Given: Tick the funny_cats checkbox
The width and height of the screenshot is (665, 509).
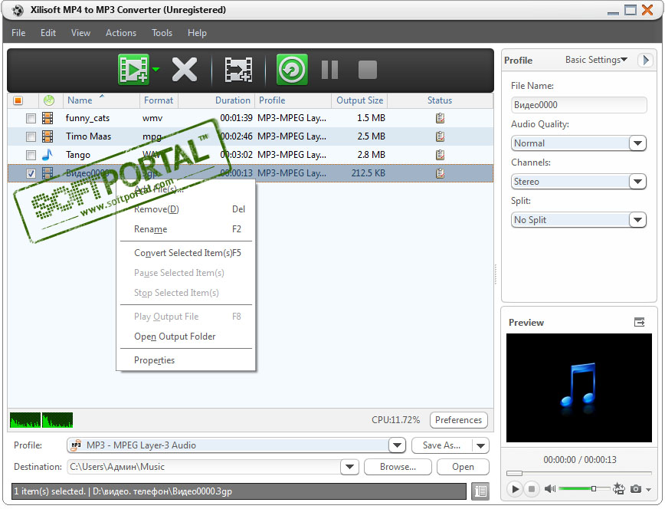Looking at the screenshot, I should [31, 118].
